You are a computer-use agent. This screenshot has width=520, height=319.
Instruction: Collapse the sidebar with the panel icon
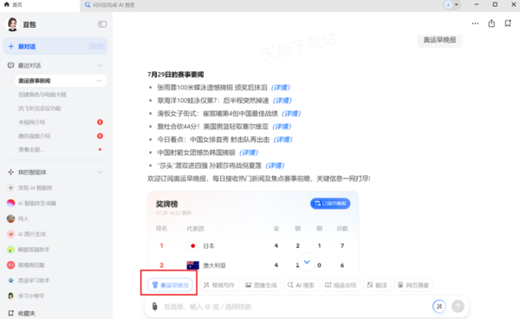102,24
